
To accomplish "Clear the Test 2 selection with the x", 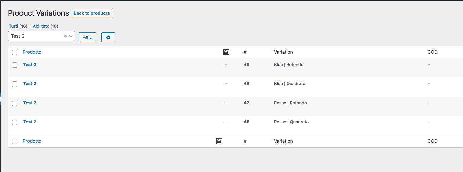I will 65,36.
